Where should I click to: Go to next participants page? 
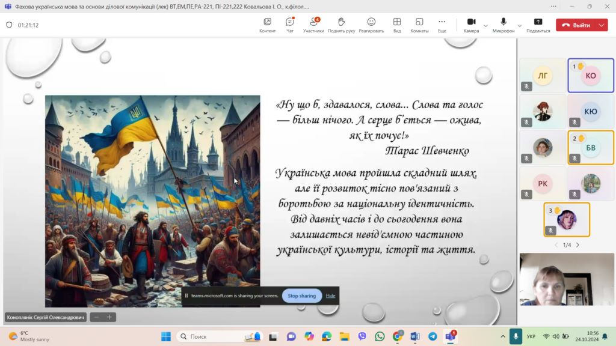pos(578,245)
